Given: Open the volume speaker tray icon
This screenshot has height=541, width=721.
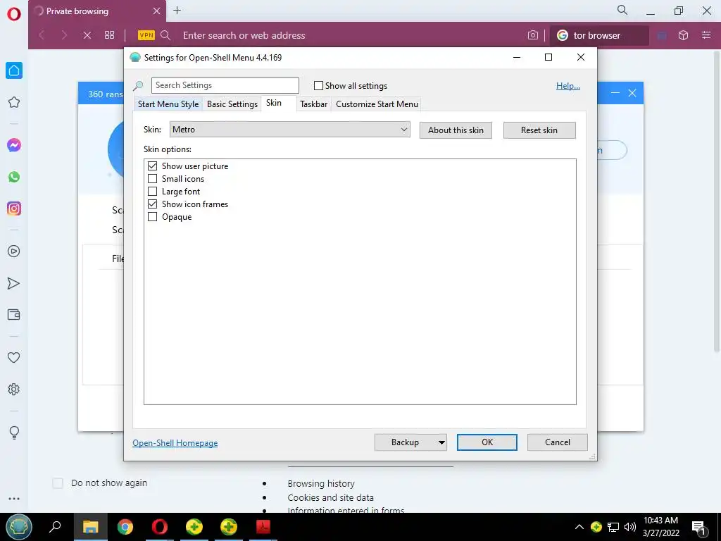Looking at the screenshot, I should [629, 527].
